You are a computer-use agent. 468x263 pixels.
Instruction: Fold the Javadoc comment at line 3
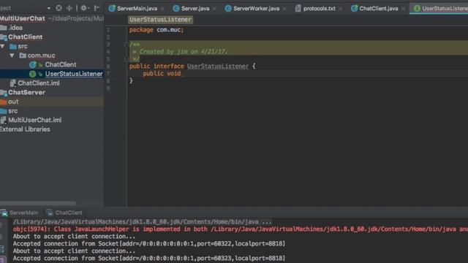pyautogui.click(x=127, y=44)
